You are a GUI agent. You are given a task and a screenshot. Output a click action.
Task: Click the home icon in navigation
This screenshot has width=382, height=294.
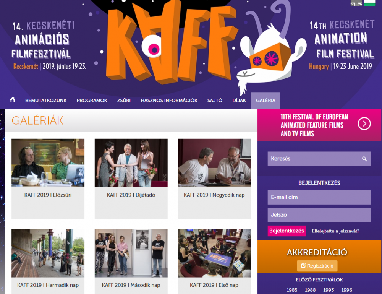13,100
